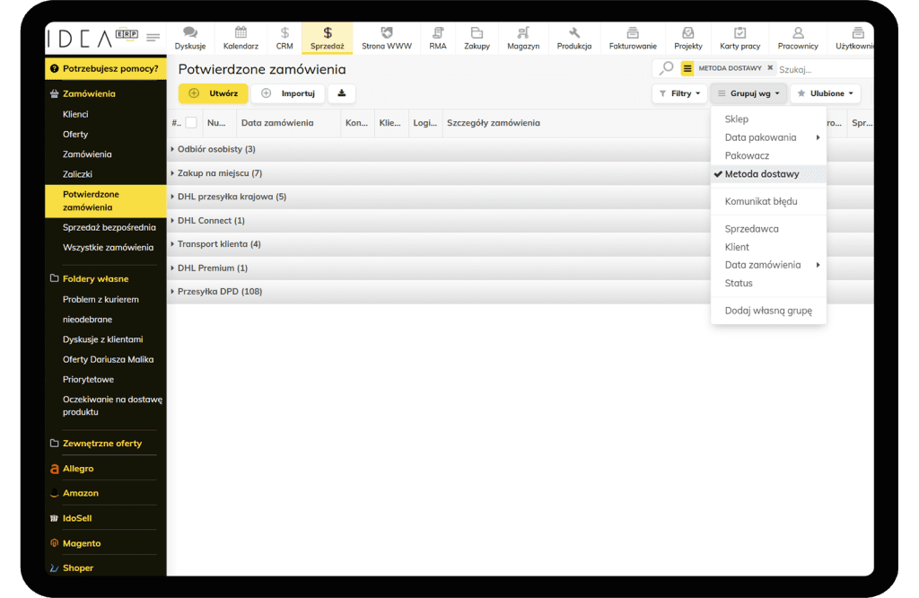Select Sprzedawca in group-by menu
Screen dimensions: 919x598
point(751,229)
